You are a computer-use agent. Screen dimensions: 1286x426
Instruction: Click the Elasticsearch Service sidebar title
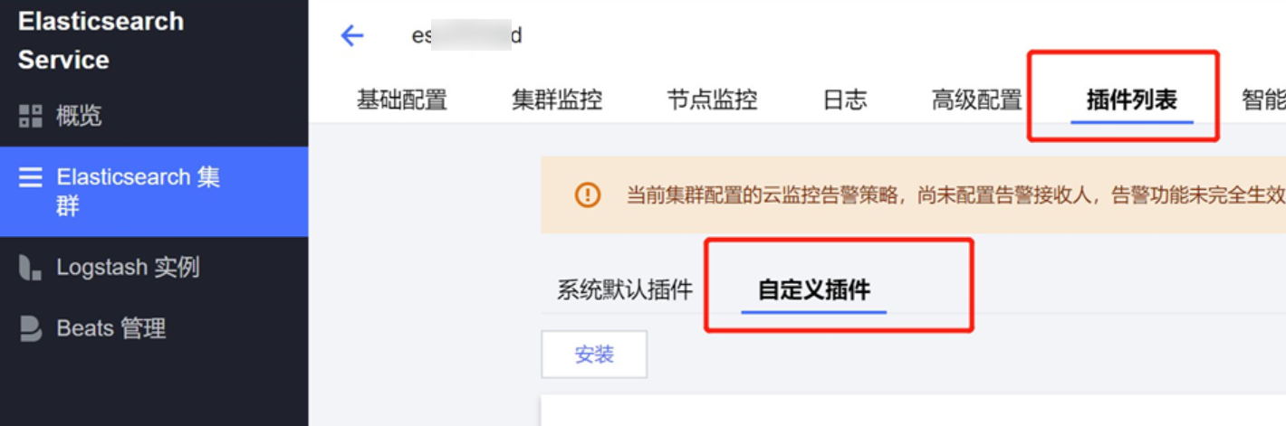coord(101,41)
